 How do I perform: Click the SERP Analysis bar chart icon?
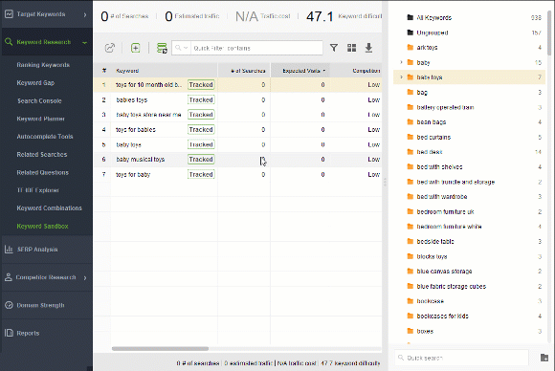(x=9, y=250)
